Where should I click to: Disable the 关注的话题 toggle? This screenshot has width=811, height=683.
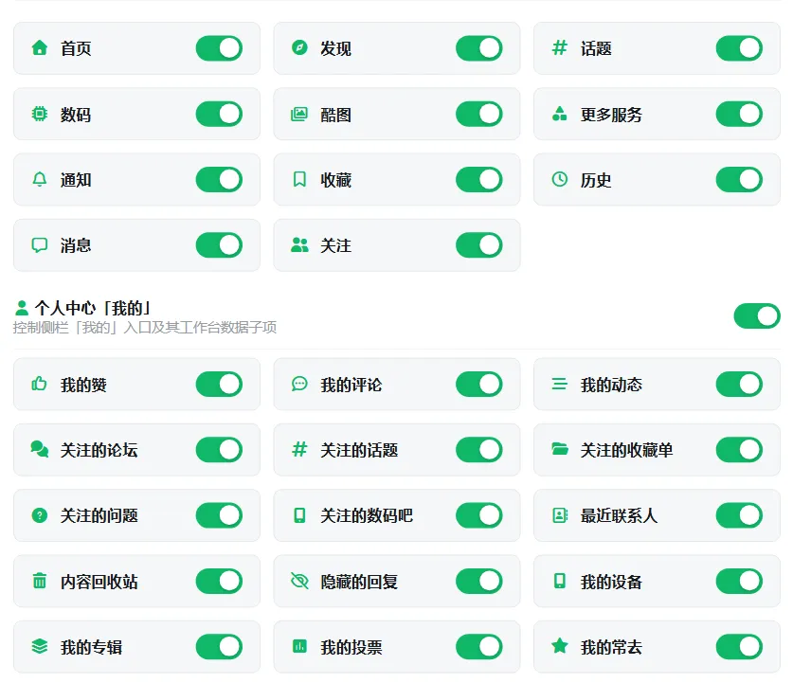point(479,450)
